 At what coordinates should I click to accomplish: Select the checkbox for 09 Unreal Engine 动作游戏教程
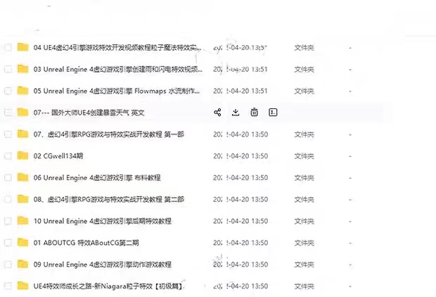coord(8,265)
